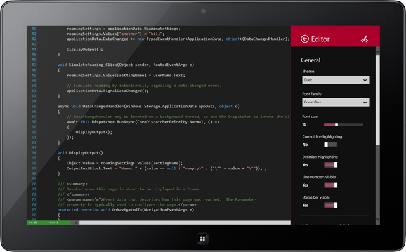Click the horizontal scrollbar track below the code
This screenshot has height=252, width=406.
185,222
